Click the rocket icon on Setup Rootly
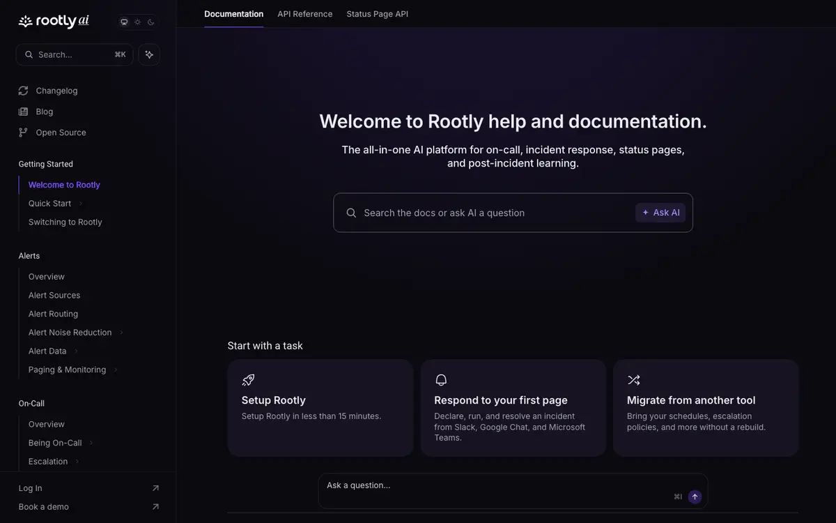 coord(248,380)
